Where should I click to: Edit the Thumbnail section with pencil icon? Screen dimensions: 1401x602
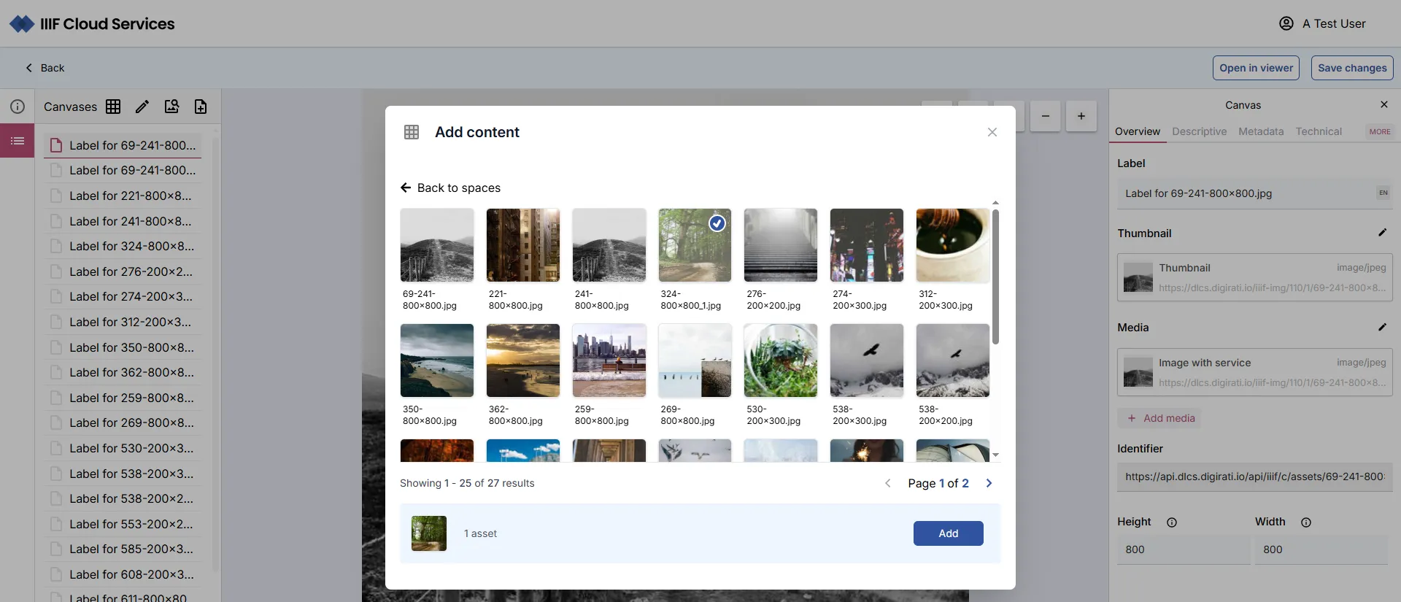[1382, 233]
